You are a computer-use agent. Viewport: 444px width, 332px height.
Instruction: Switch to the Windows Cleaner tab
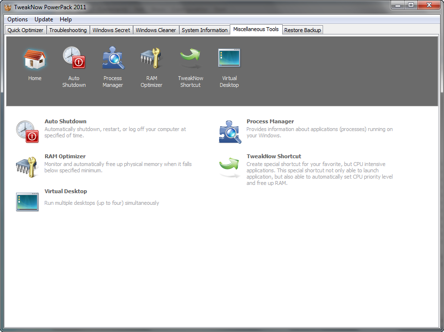click(x=156, y=30)
